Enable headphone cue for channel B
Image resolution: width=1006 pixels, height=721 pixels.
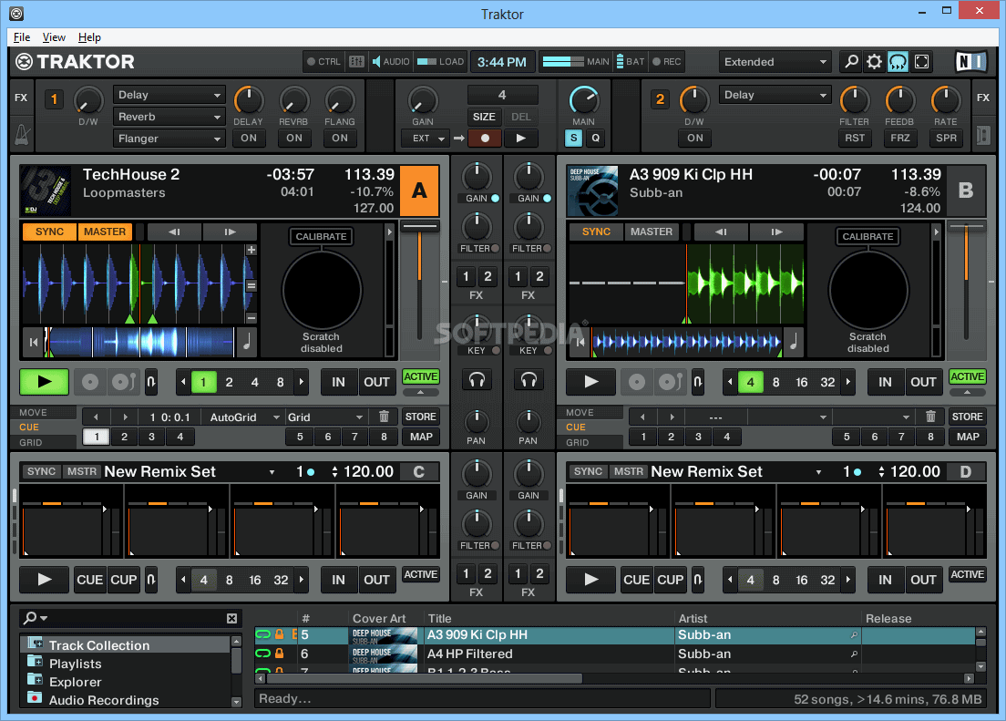(528, 381)
